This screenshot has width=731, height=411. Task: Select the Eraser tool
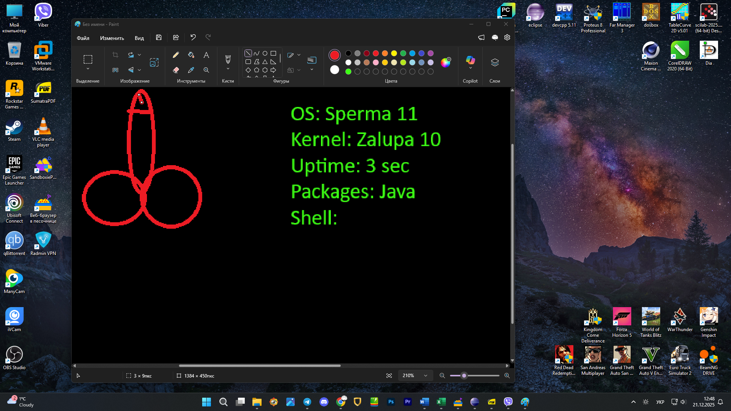pyautogui.click(x=176, y=70)
